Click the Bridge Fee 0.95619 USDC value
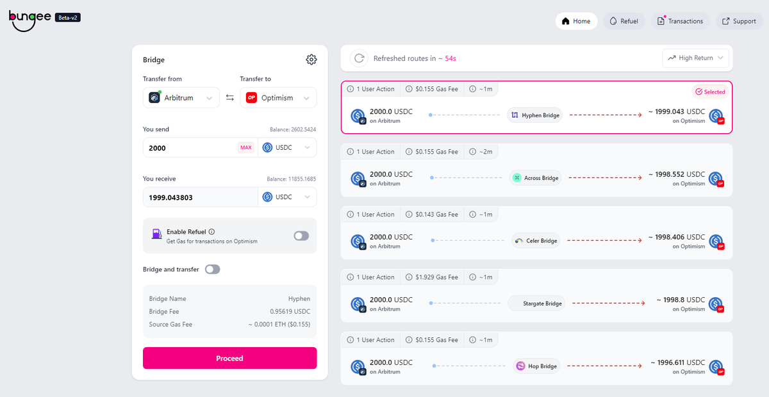 [x=290, y=311]
